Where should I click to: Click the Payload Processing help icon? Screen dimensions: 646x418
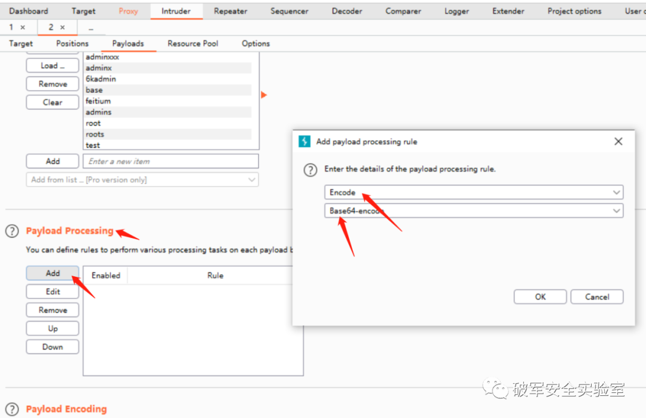[x=11, y=231]
